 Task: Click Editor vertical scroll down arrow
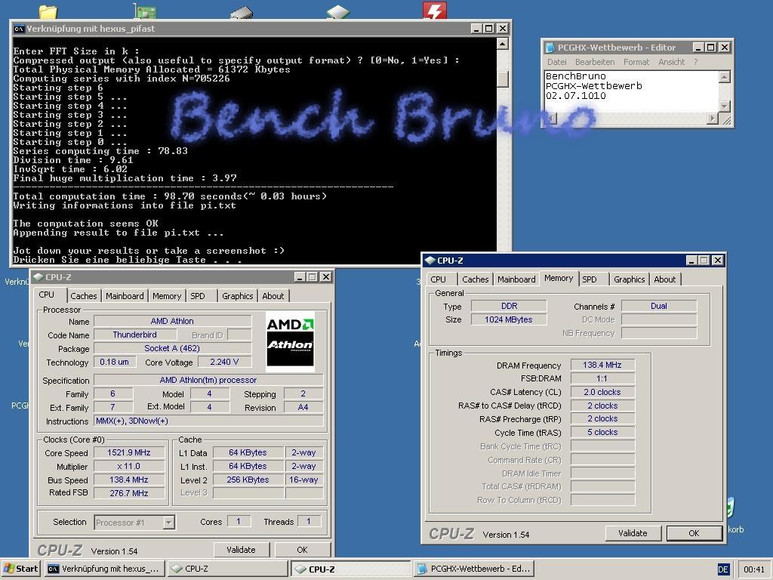[724, 106]
